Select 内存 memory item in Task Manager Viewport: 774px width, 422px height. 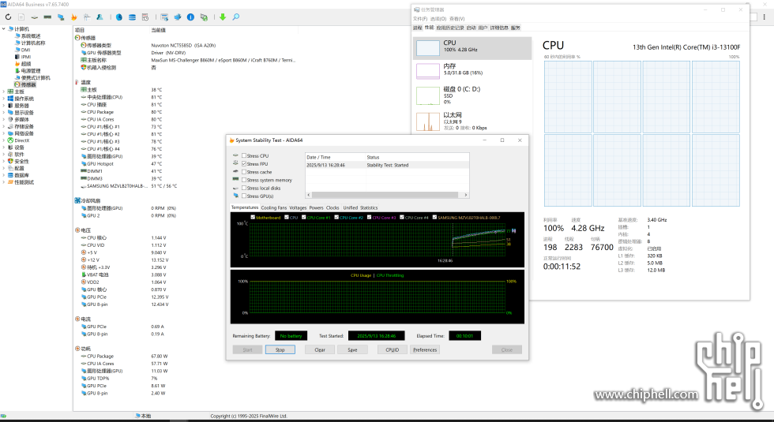pyautogui.click(x=472, y=70)
